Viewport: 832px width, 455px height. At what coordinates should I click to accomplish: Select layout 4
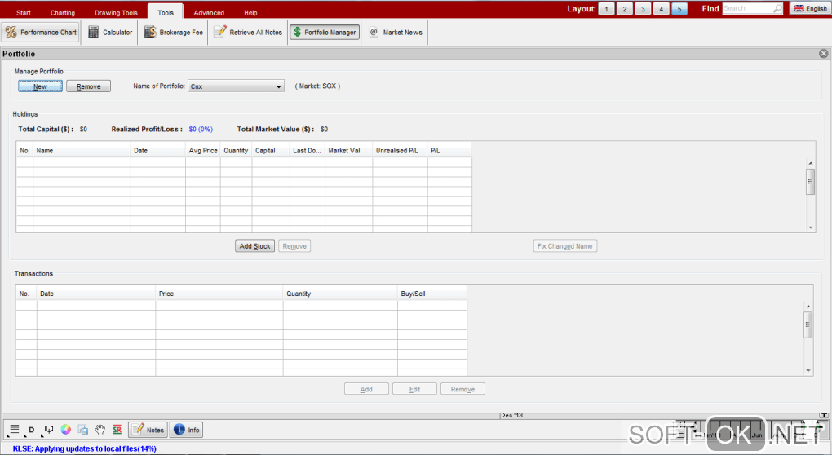click(662, 9)
